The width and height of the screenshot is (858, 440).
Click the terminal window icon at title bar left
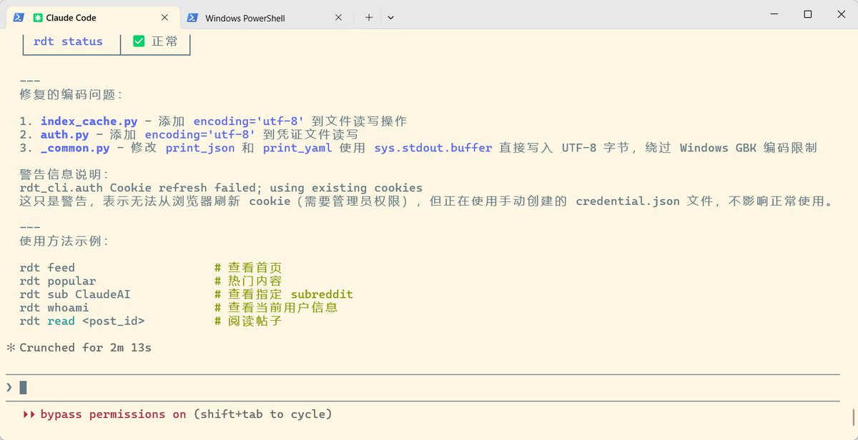tap(19, 17)
